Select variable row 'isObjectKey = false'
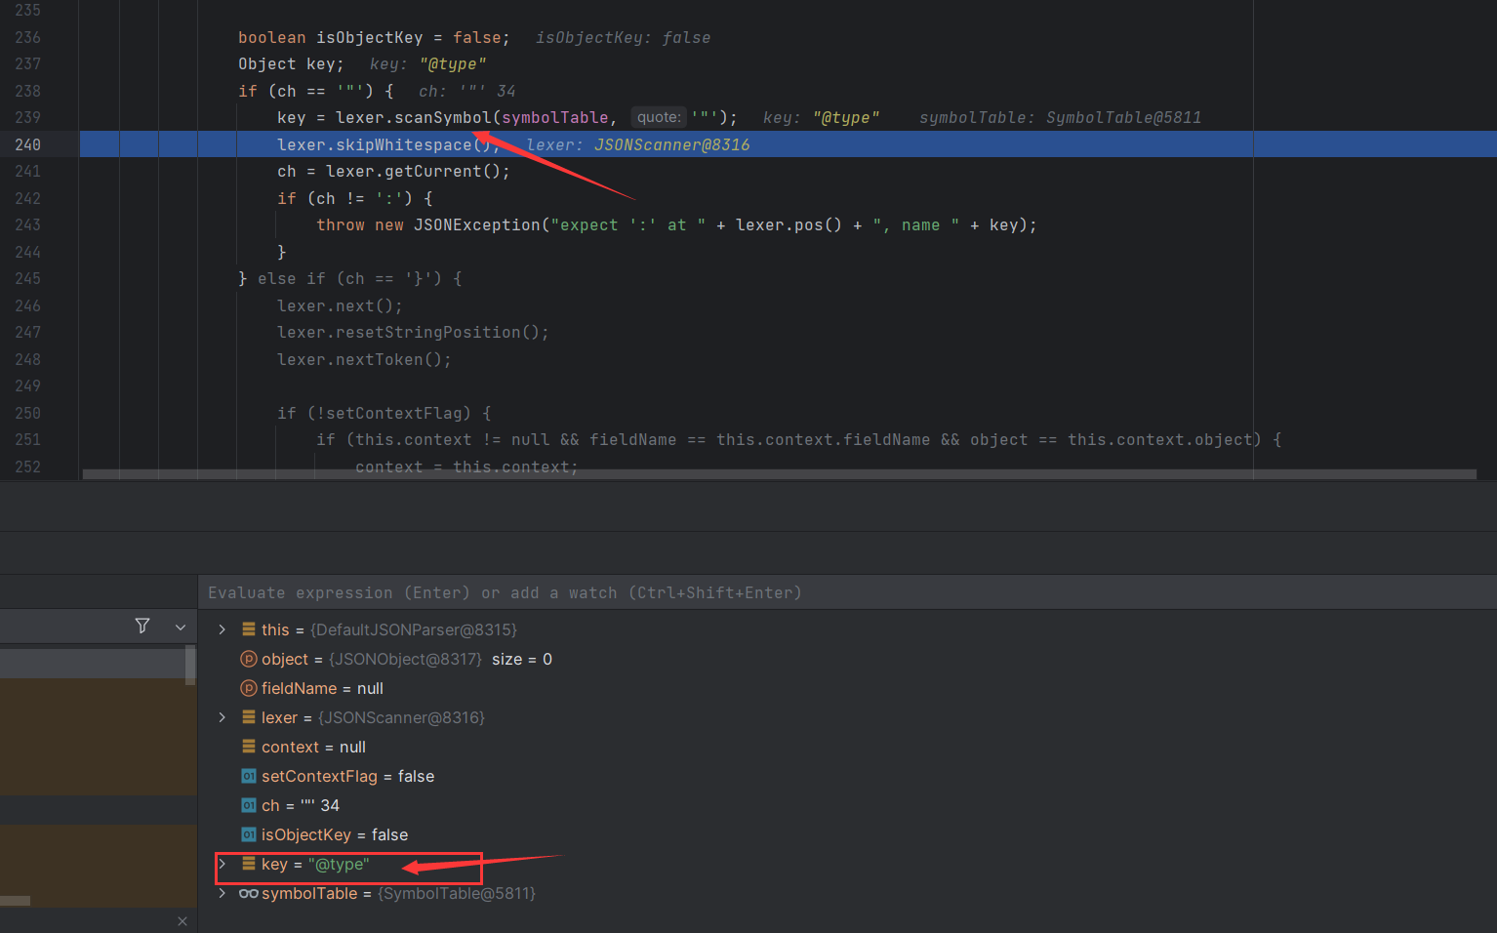 pos(847,834)
